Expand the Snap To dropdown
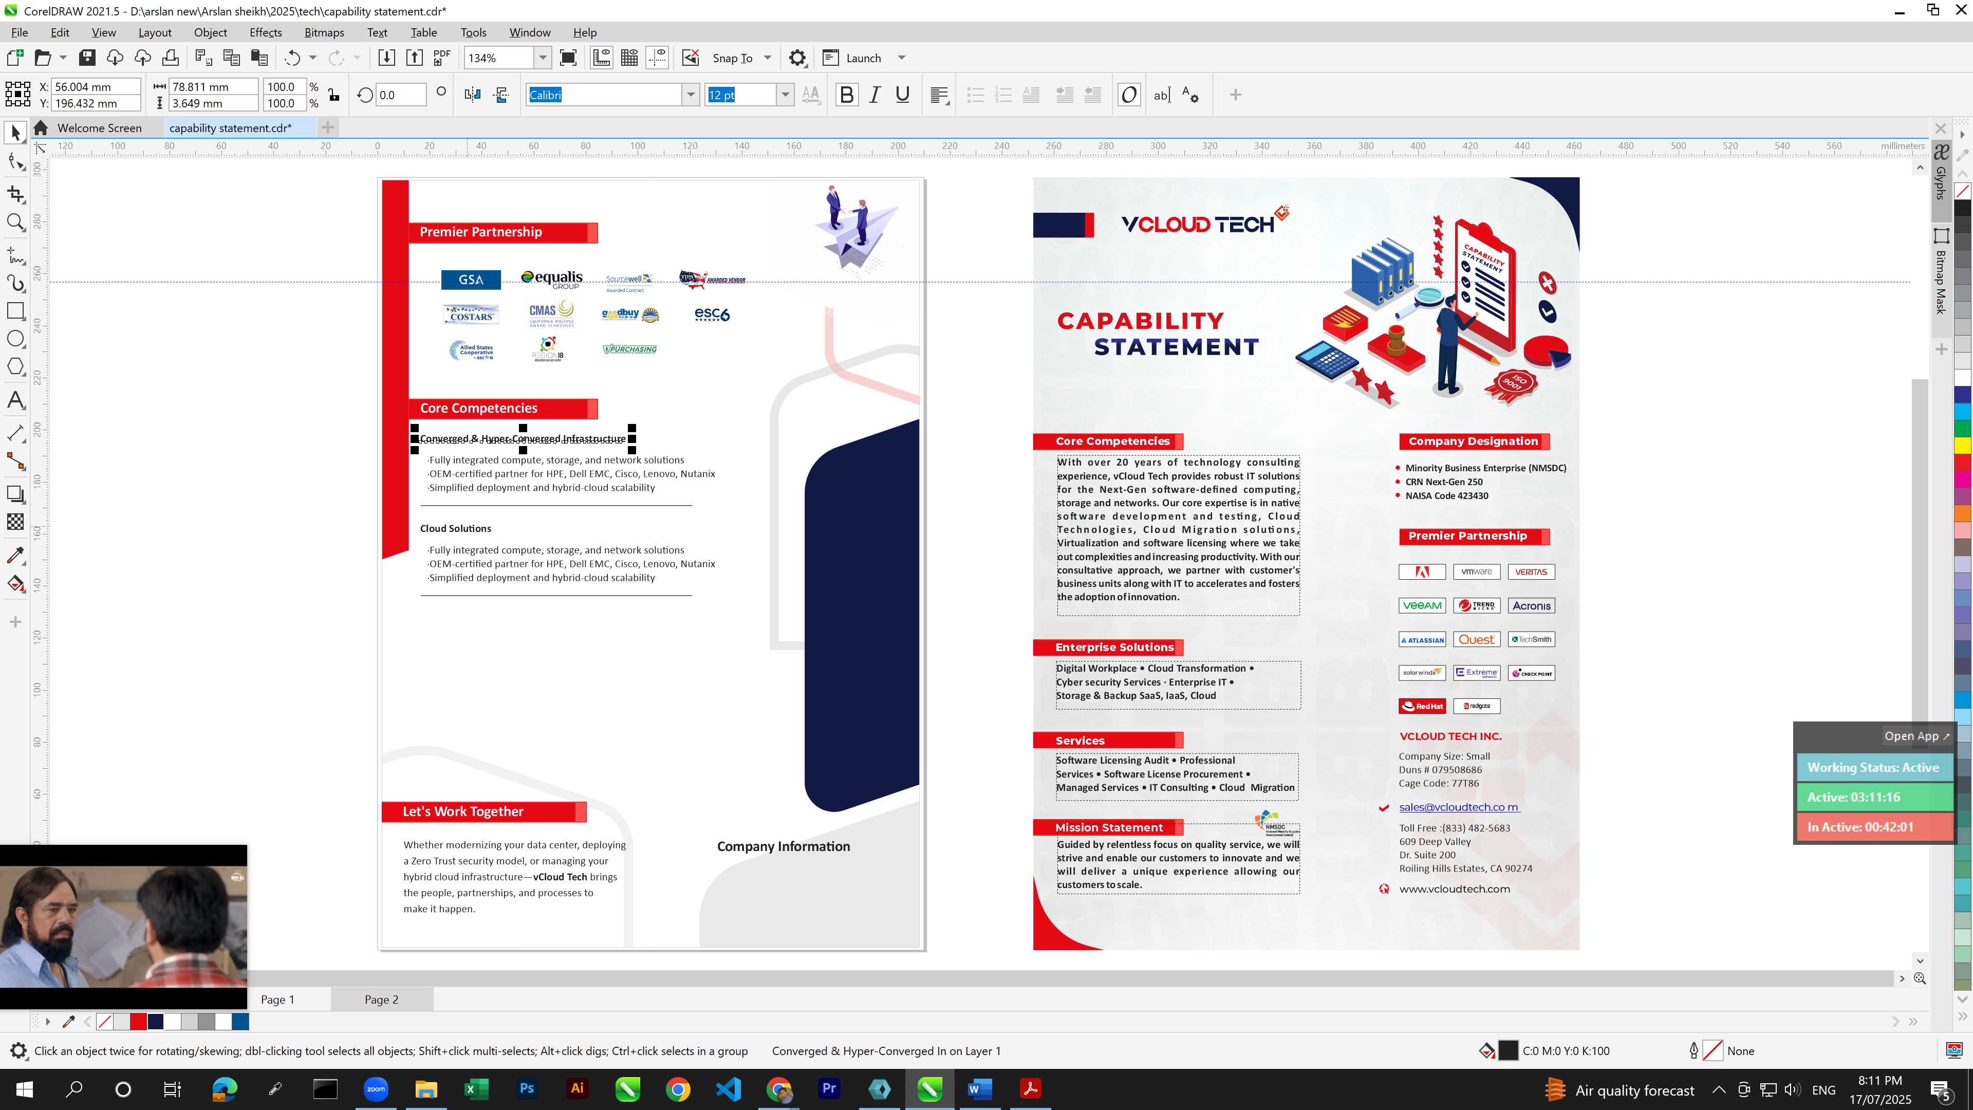The width and height of the screenshot is (1973, 1110). tap(768, 58)
